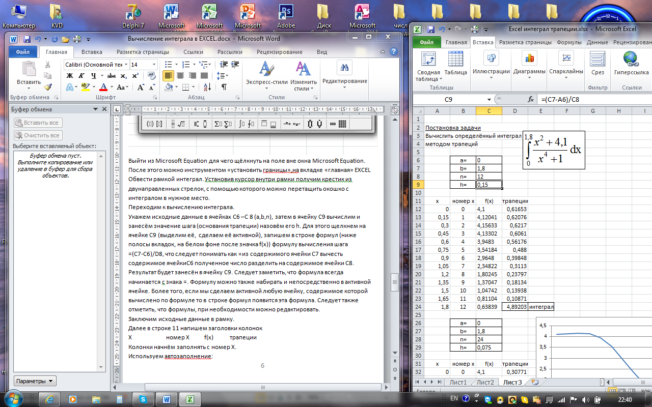Open Word help question mark icon
This screenshot has height=407, width=652.
pyautogui.click(x=393, y=52)
